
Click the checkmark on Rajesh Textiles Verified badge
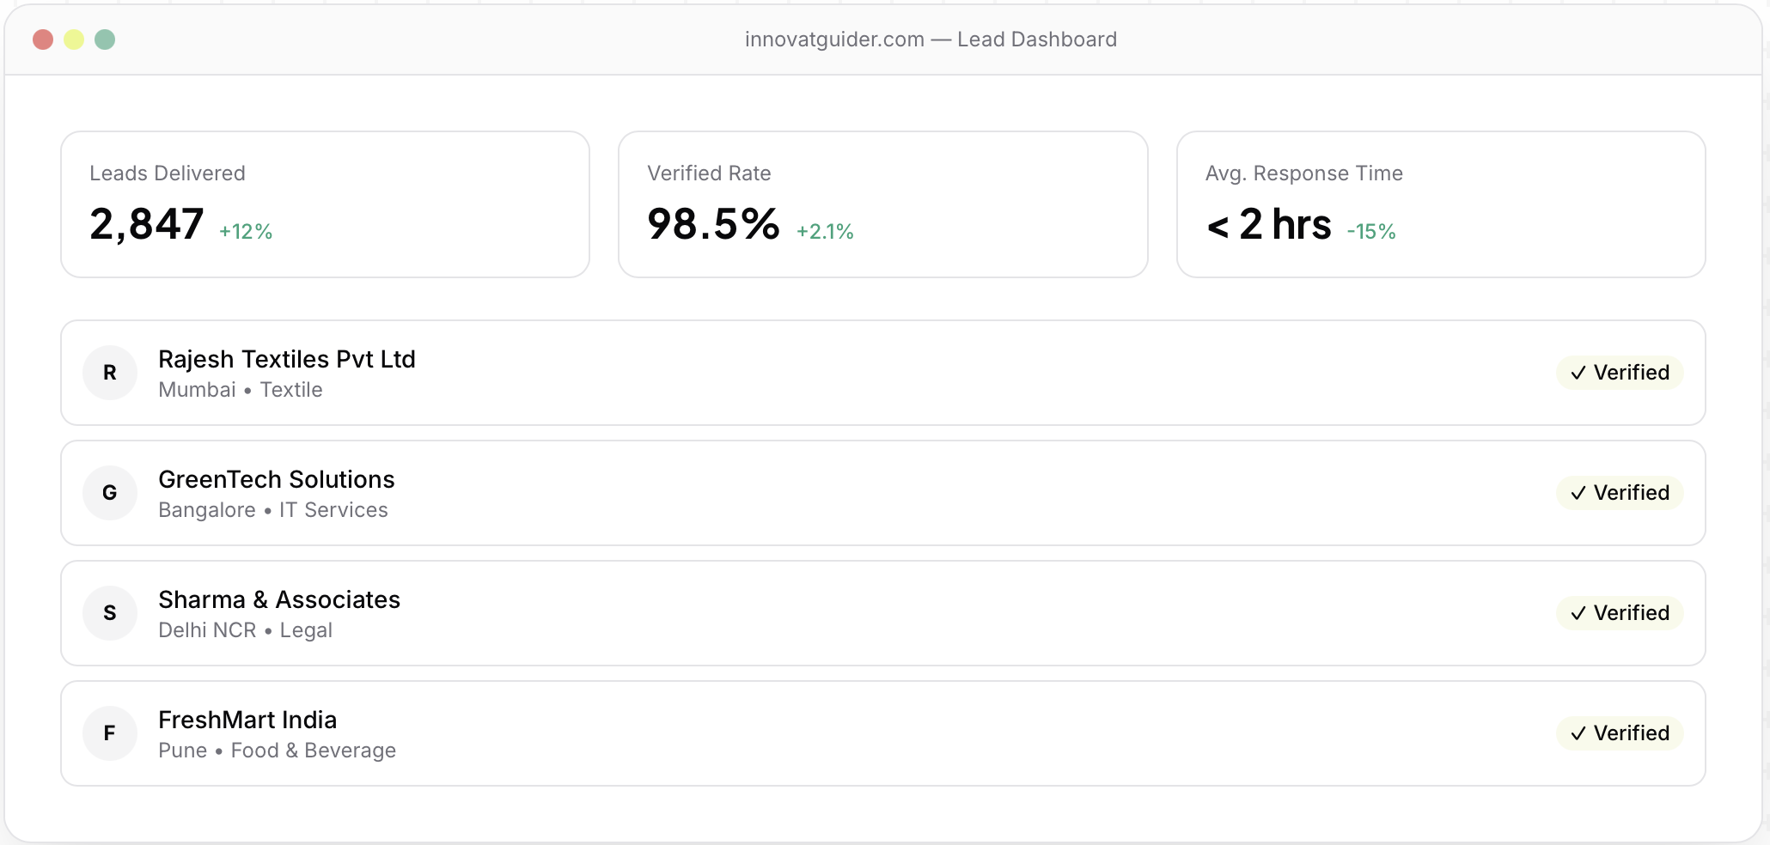coord(1578,373)
